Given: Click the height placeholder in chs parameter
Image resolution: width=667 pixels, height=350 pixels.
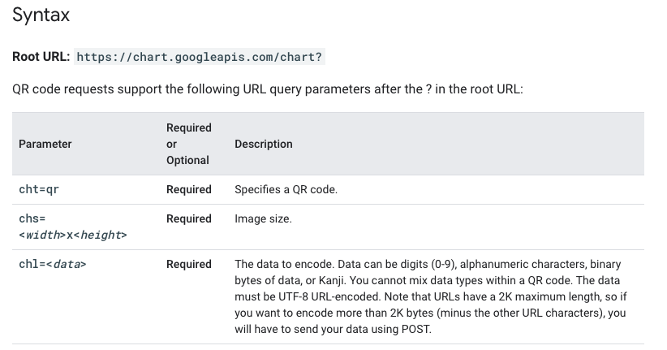Looking at the screenshot, I should (x=102, y=235).
